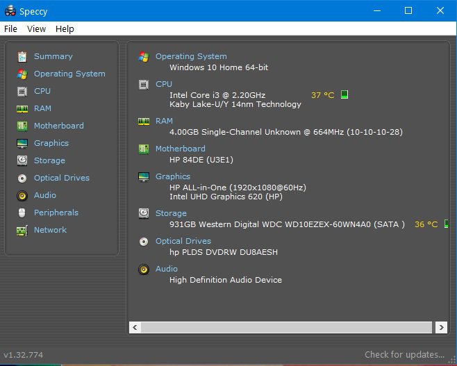This screenshot has width=457, height=366.
Task: Click the 36 °C storage temperature value
Action: click(426, 224)
